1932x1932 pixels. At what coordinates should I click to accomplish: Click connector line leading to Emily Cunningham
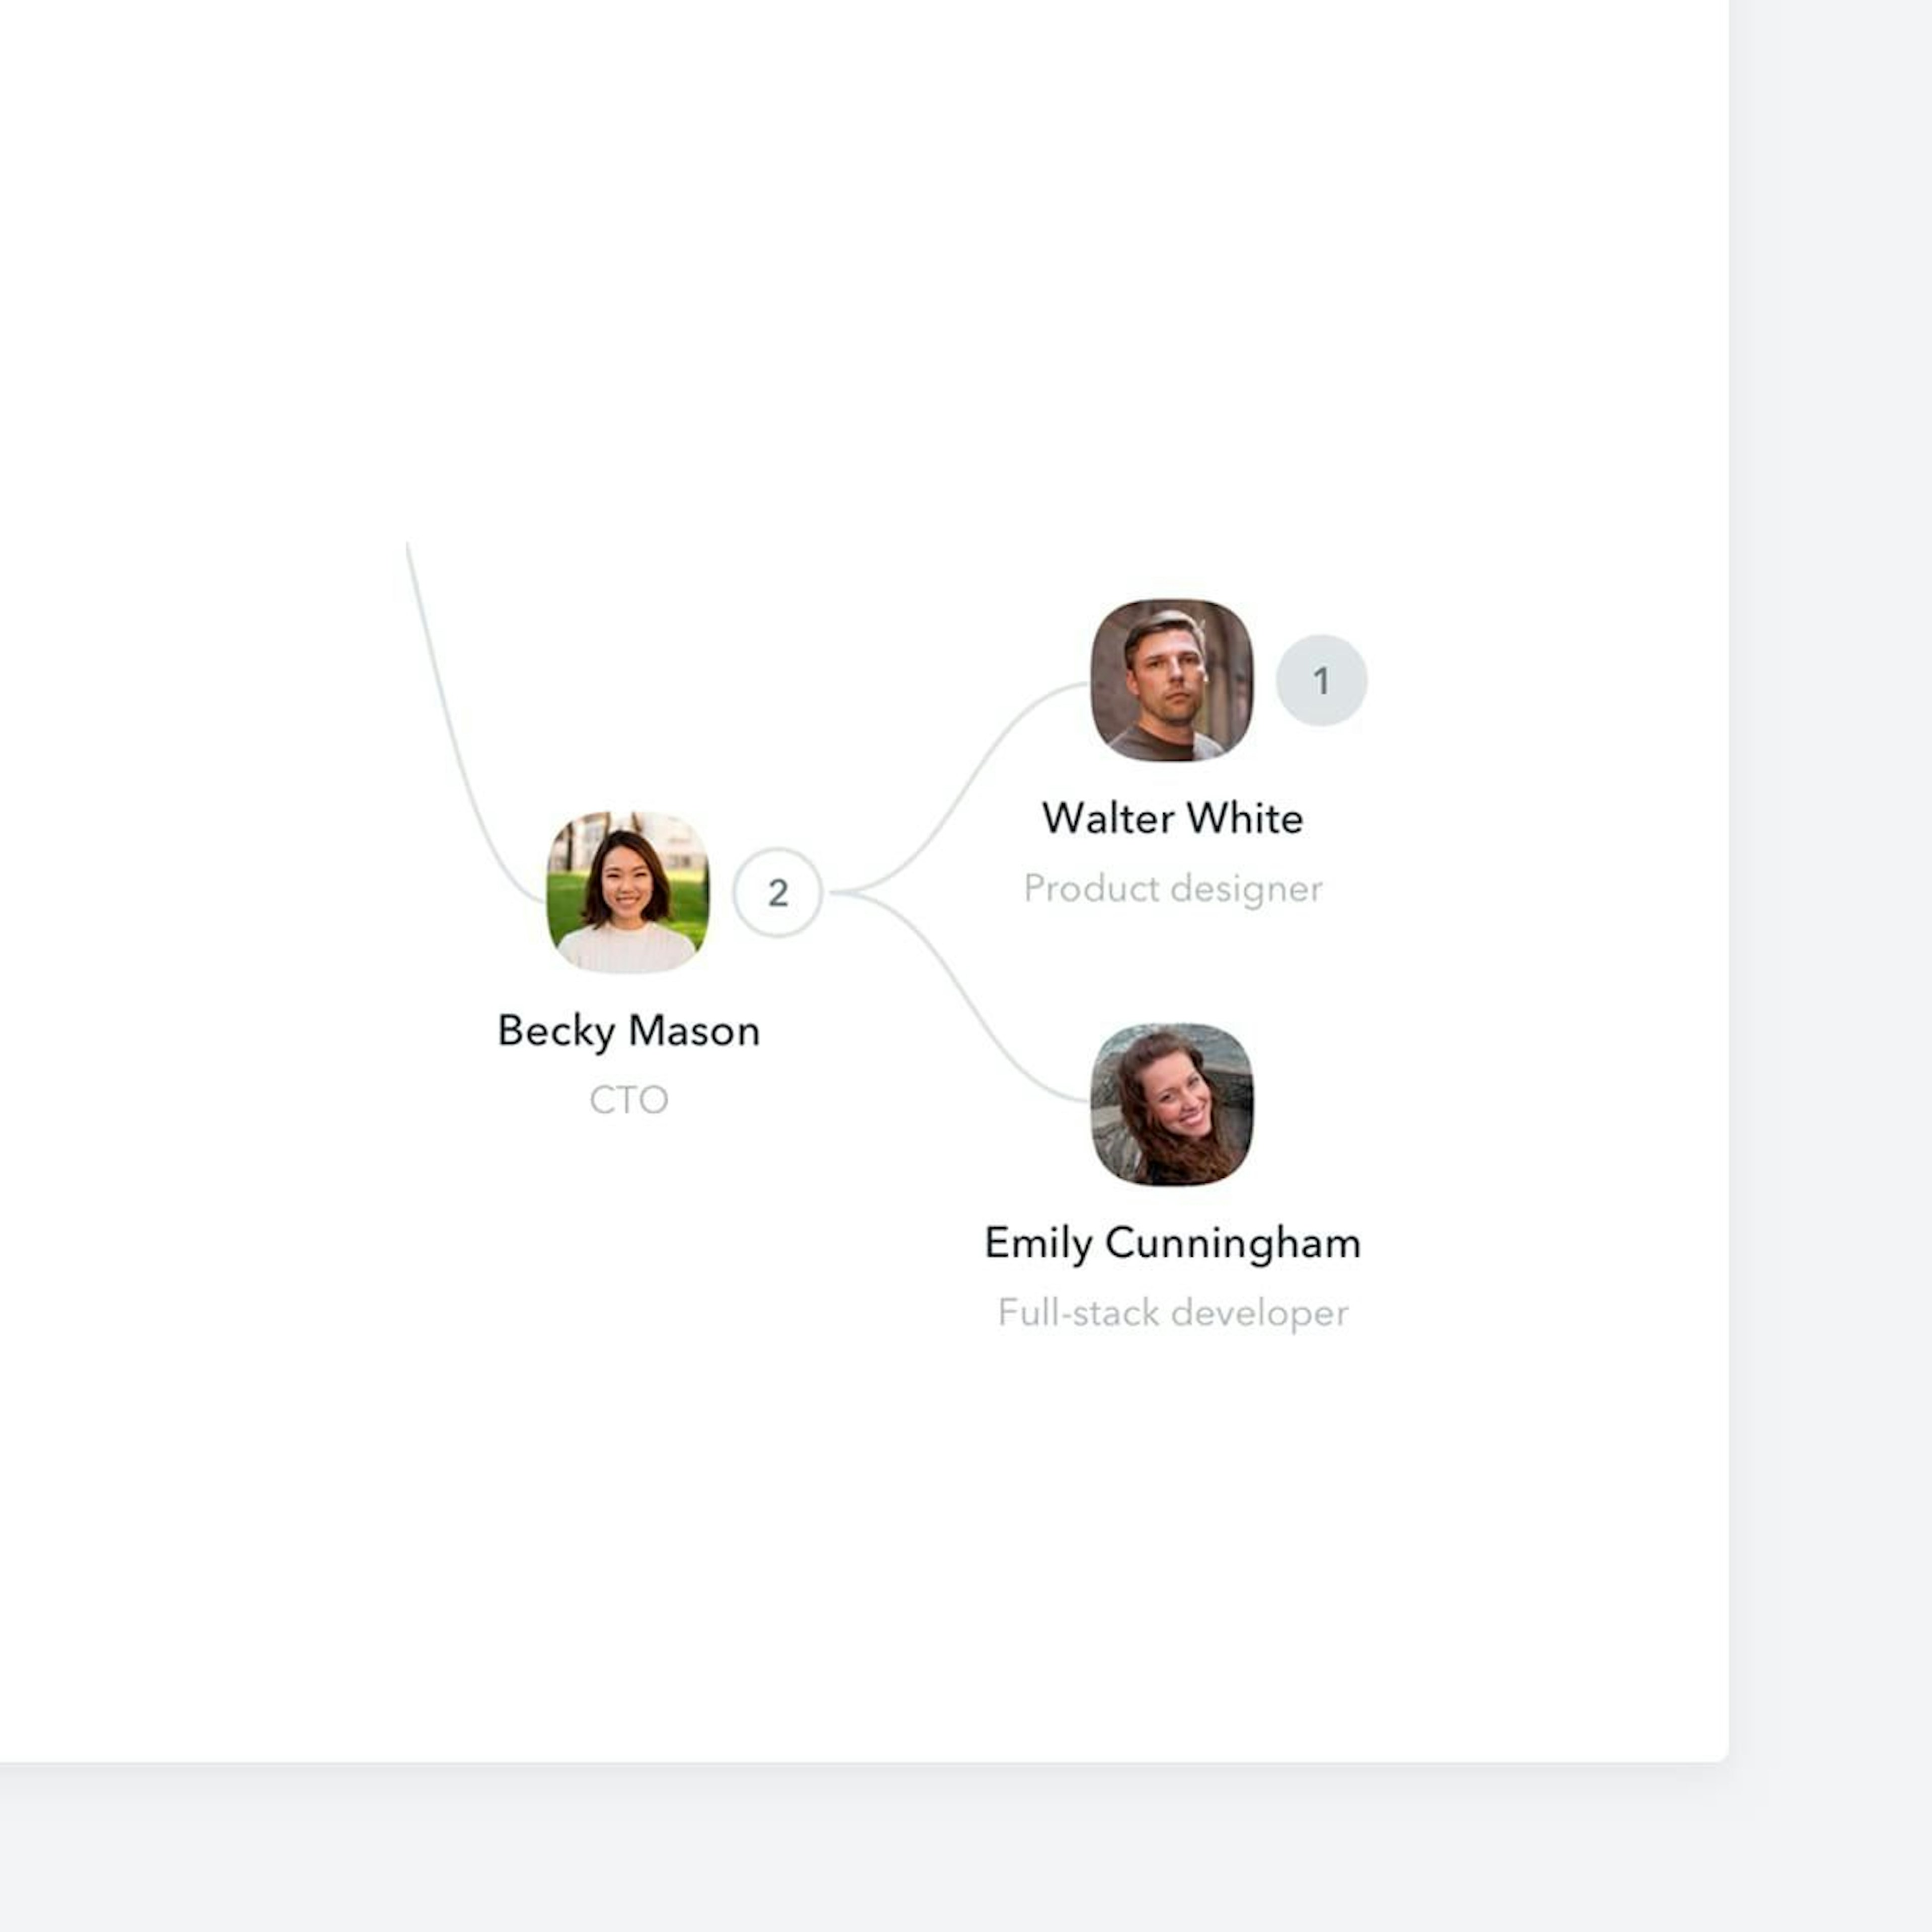click(968, 1000)
